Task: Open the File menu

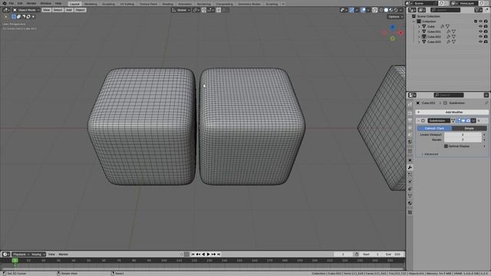Action: click(12, 3)
